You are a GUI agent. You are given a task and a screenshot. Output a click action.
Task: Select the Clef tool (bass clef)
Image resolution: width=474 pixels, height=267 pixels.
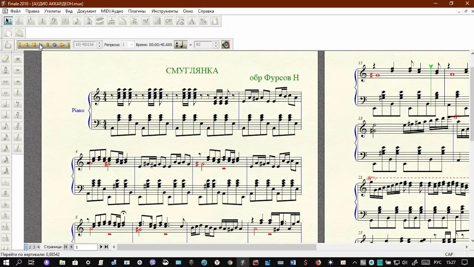point(54,21)
